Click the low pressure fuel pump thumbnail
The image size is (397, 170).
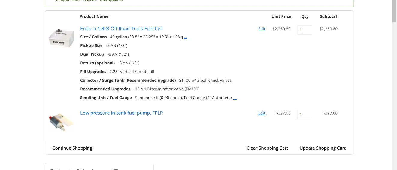coord(61,122)
